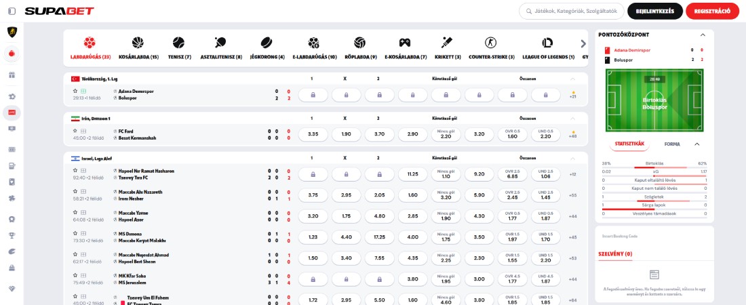Show more sports with right arrow
Screen dimensions: 746x305
[x=583, y=44]
